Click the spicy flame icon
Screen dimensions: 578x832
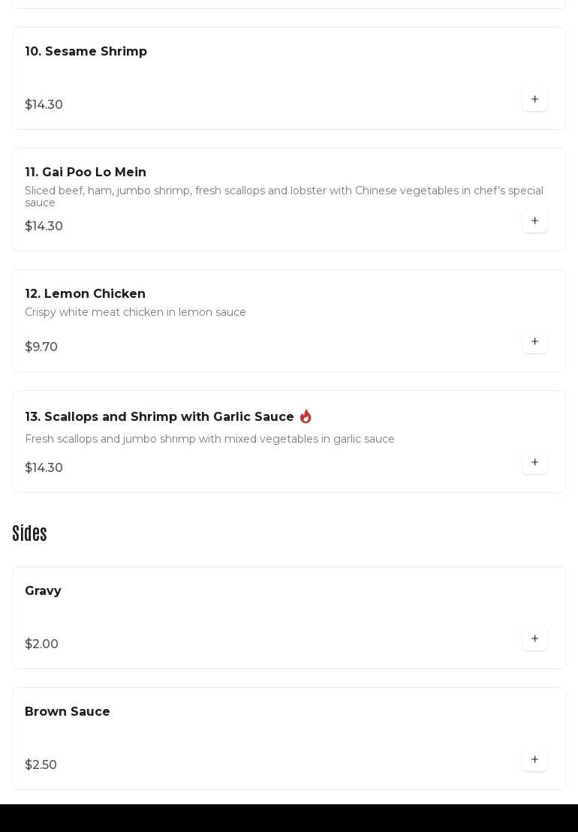tap(306, 416)
